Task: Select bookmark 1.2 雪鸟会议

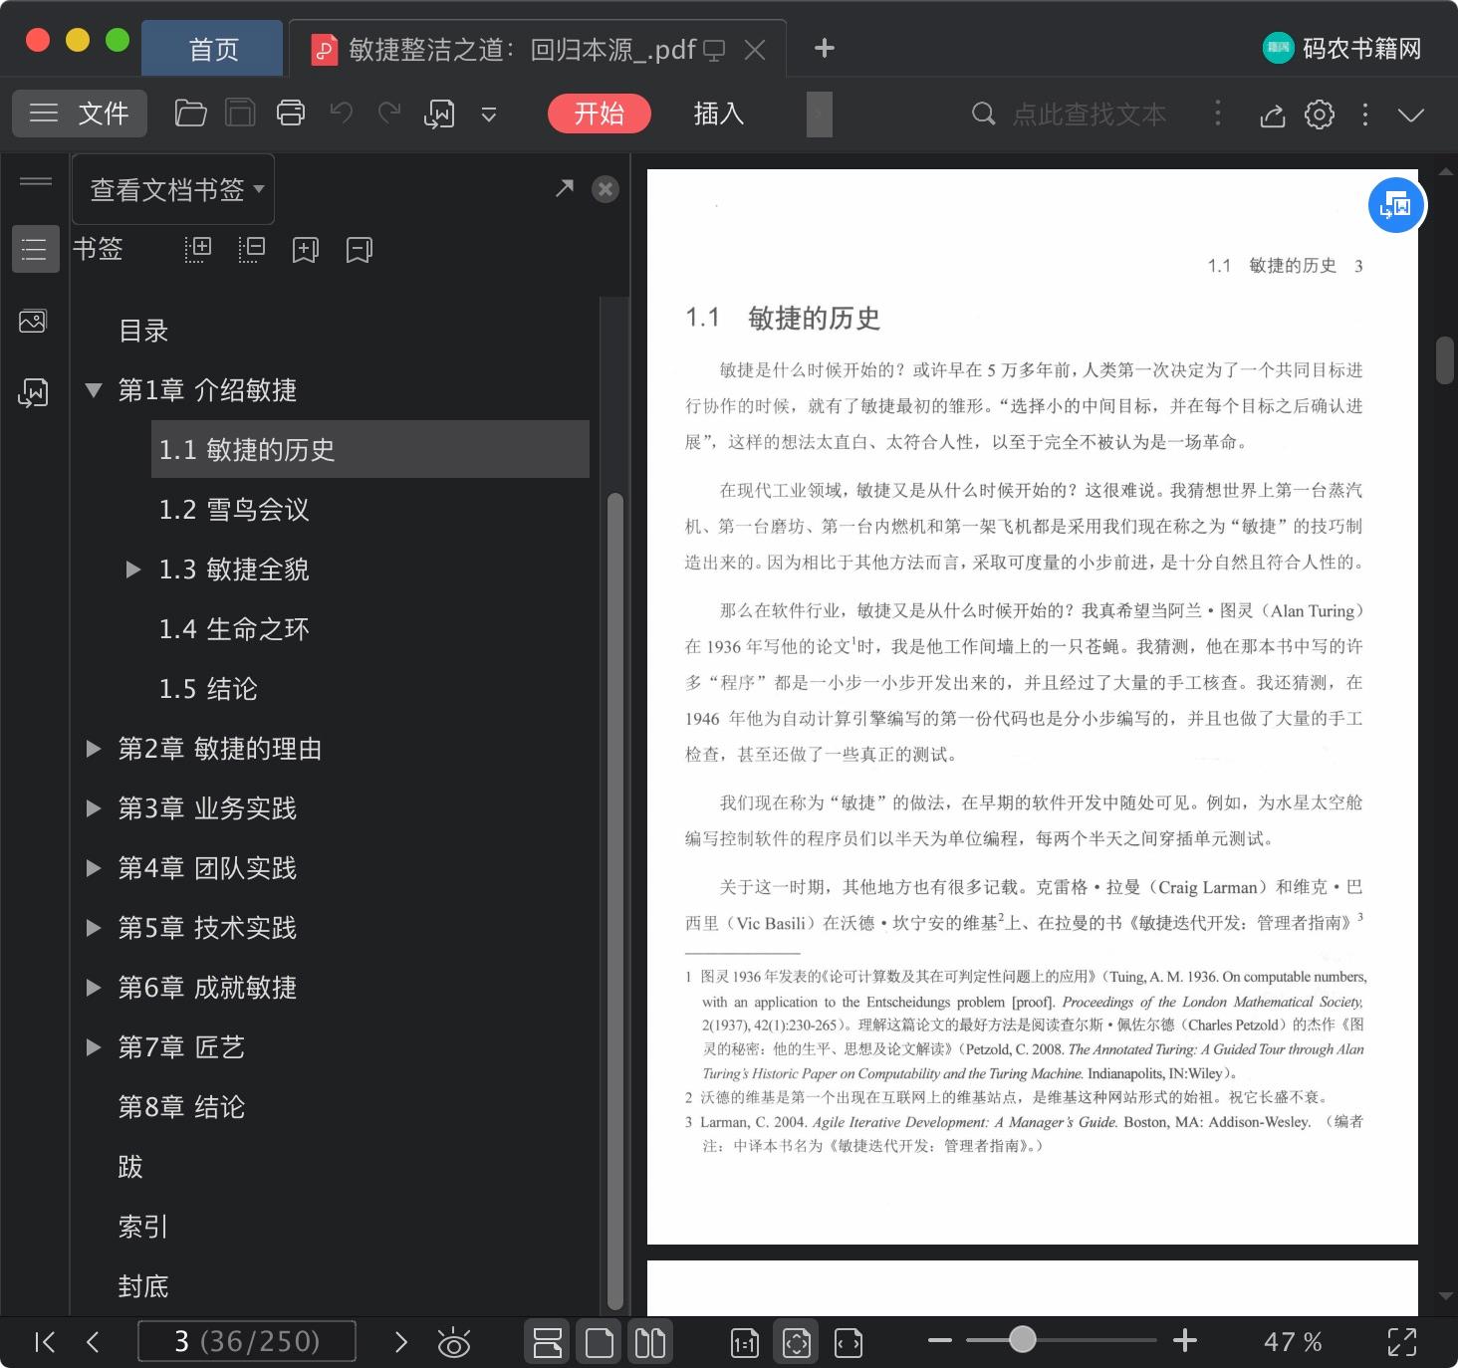Action: tap(234, 510)
